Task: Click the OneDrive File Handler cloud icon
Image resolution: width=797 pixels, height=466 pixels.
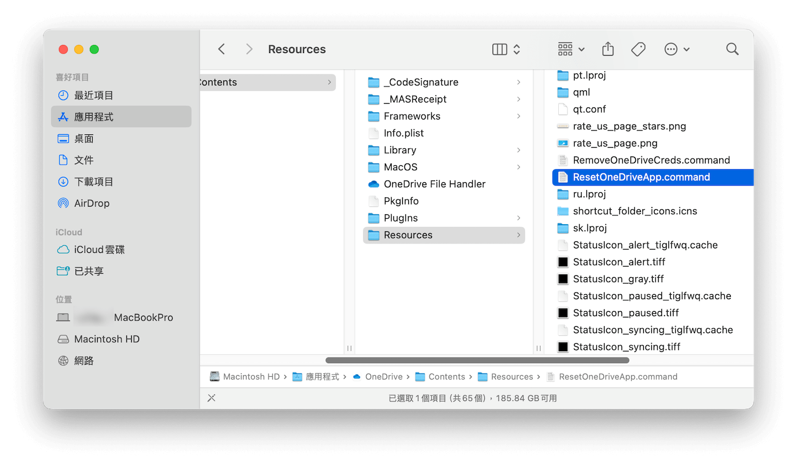Action: (x=374, y=184)
